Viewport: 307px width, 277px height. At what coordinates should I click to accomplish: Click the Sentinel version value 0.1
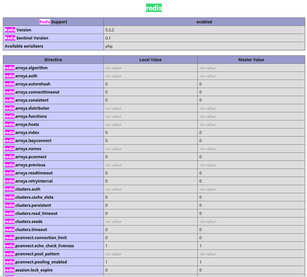[108, 38]
